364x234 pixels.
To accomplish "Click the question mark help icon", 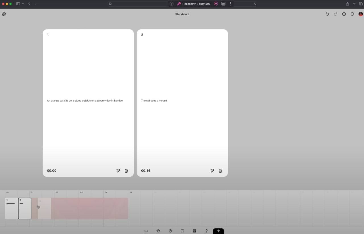I will coord(206,231).
